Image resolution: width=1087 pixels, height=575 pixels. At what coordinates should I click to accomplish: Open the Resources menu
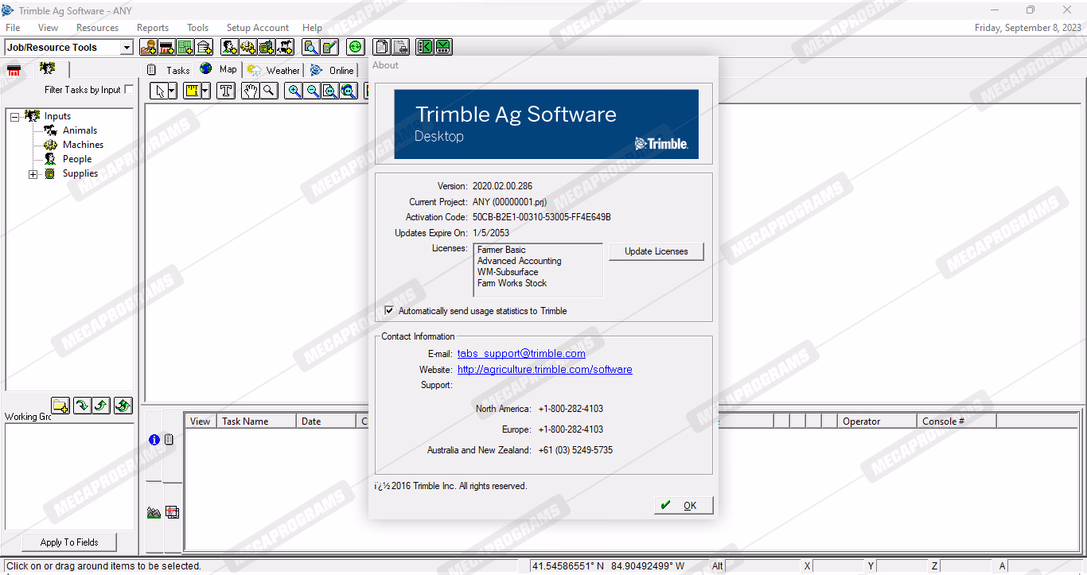click(97, 28)
